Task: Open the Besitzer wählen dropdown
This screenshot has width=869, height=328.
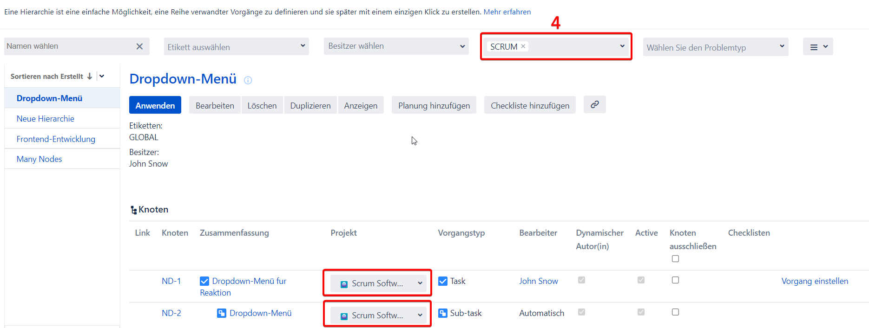Action: (x=396, y=46)
